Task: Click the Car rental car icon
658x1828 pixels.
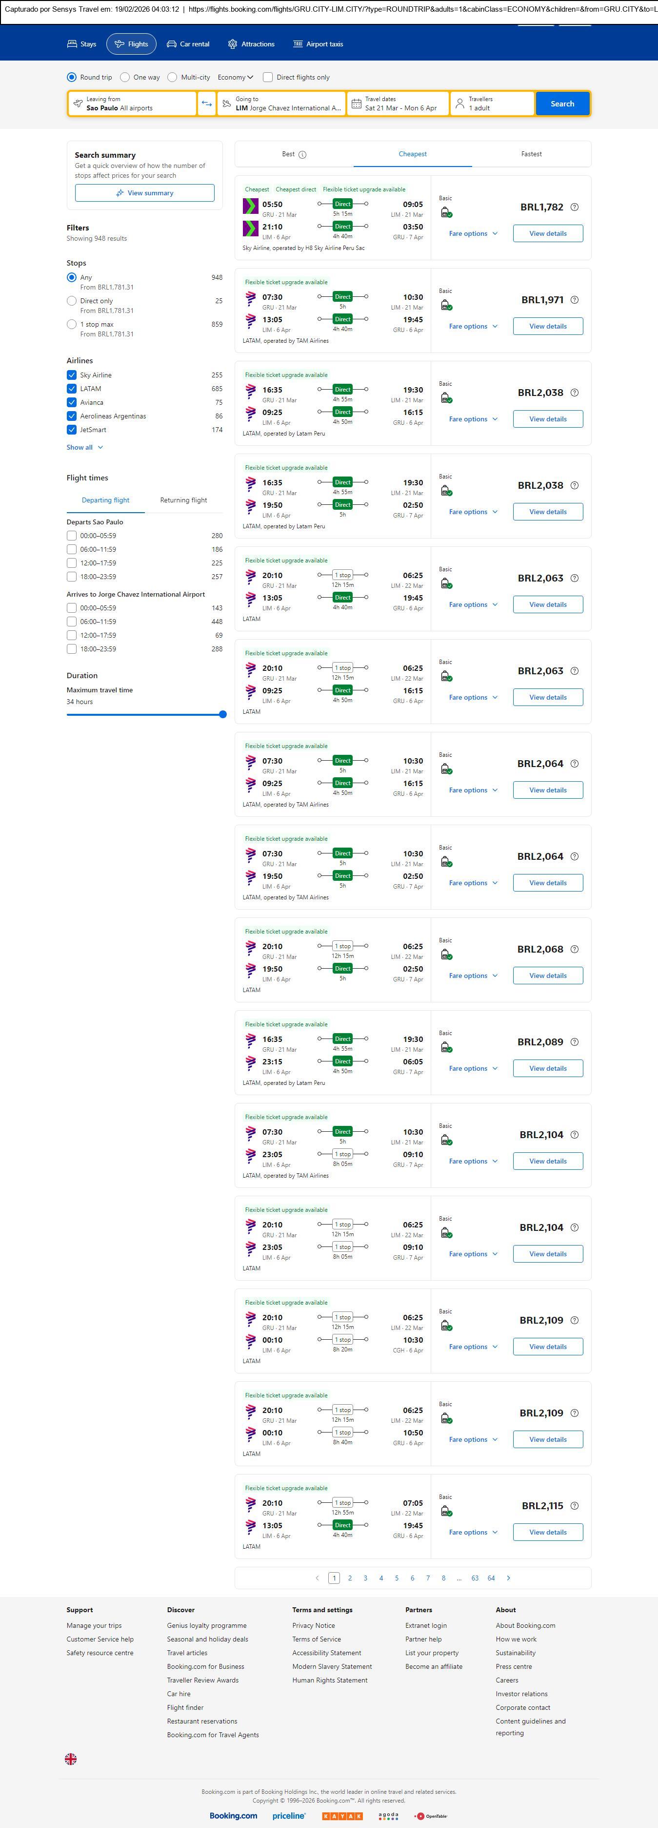Action: point(172,44)
